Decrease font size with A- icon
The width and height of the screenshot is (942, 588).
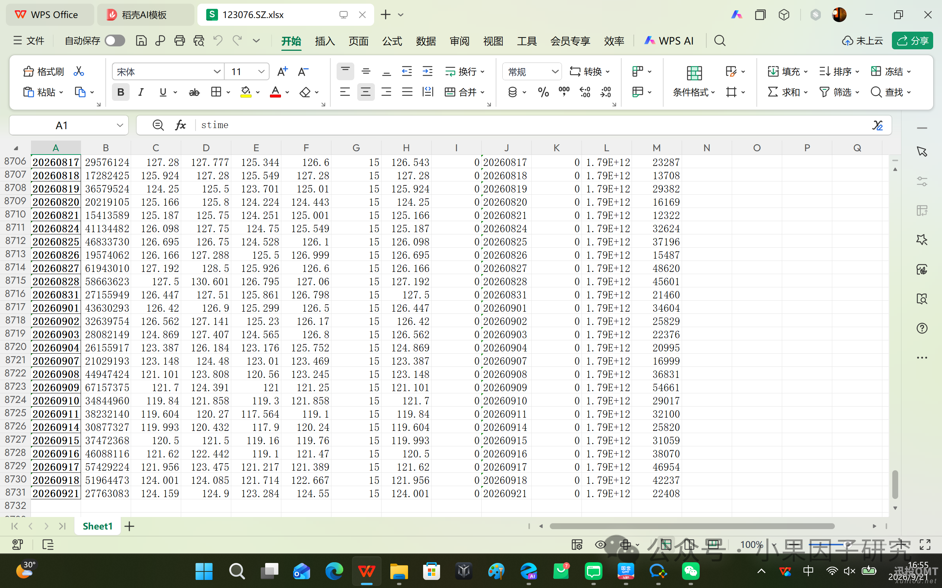coord(303,71)
